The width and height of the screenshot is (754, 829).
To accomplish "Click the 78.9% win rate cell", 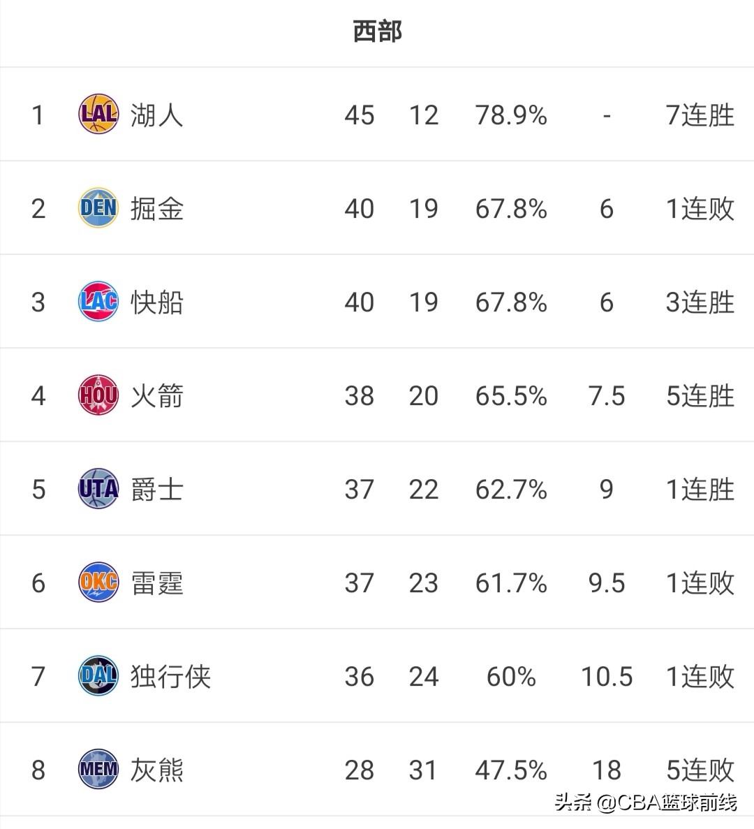I will (511, 115).
